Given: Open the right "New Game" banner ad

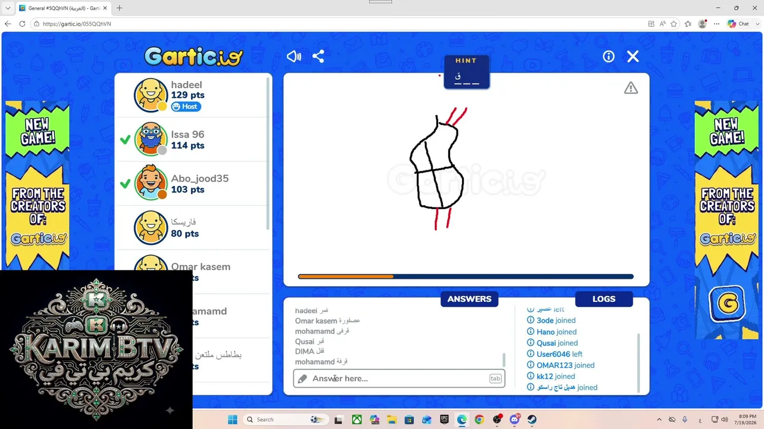Looking at the screenshot, I should coord(726,220).
